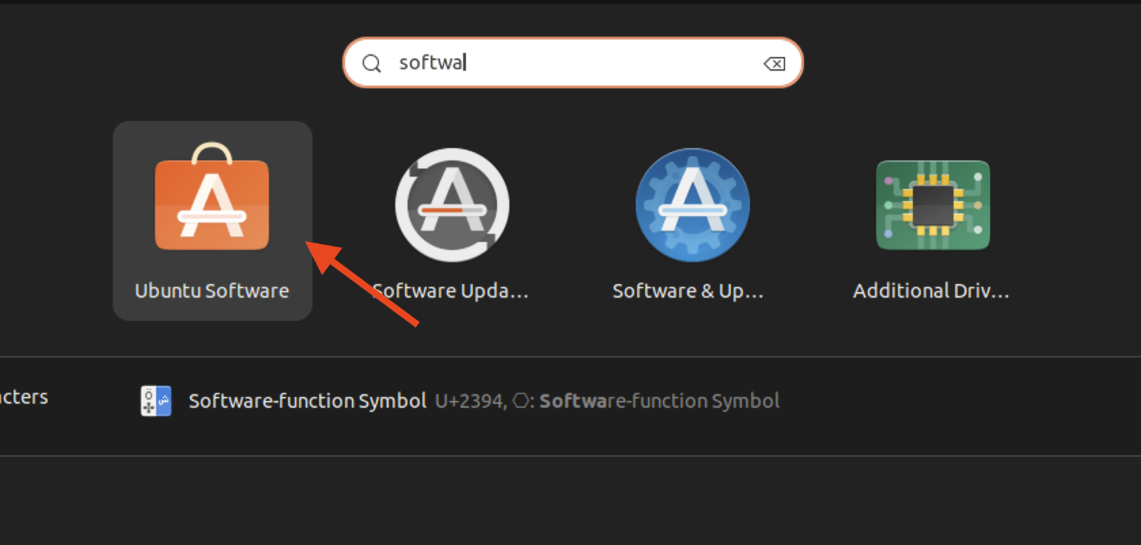The image size is (1141, 545).
Task: Open the orange Ubuntu Software bag icon
Action: click(x=212, y=196)
